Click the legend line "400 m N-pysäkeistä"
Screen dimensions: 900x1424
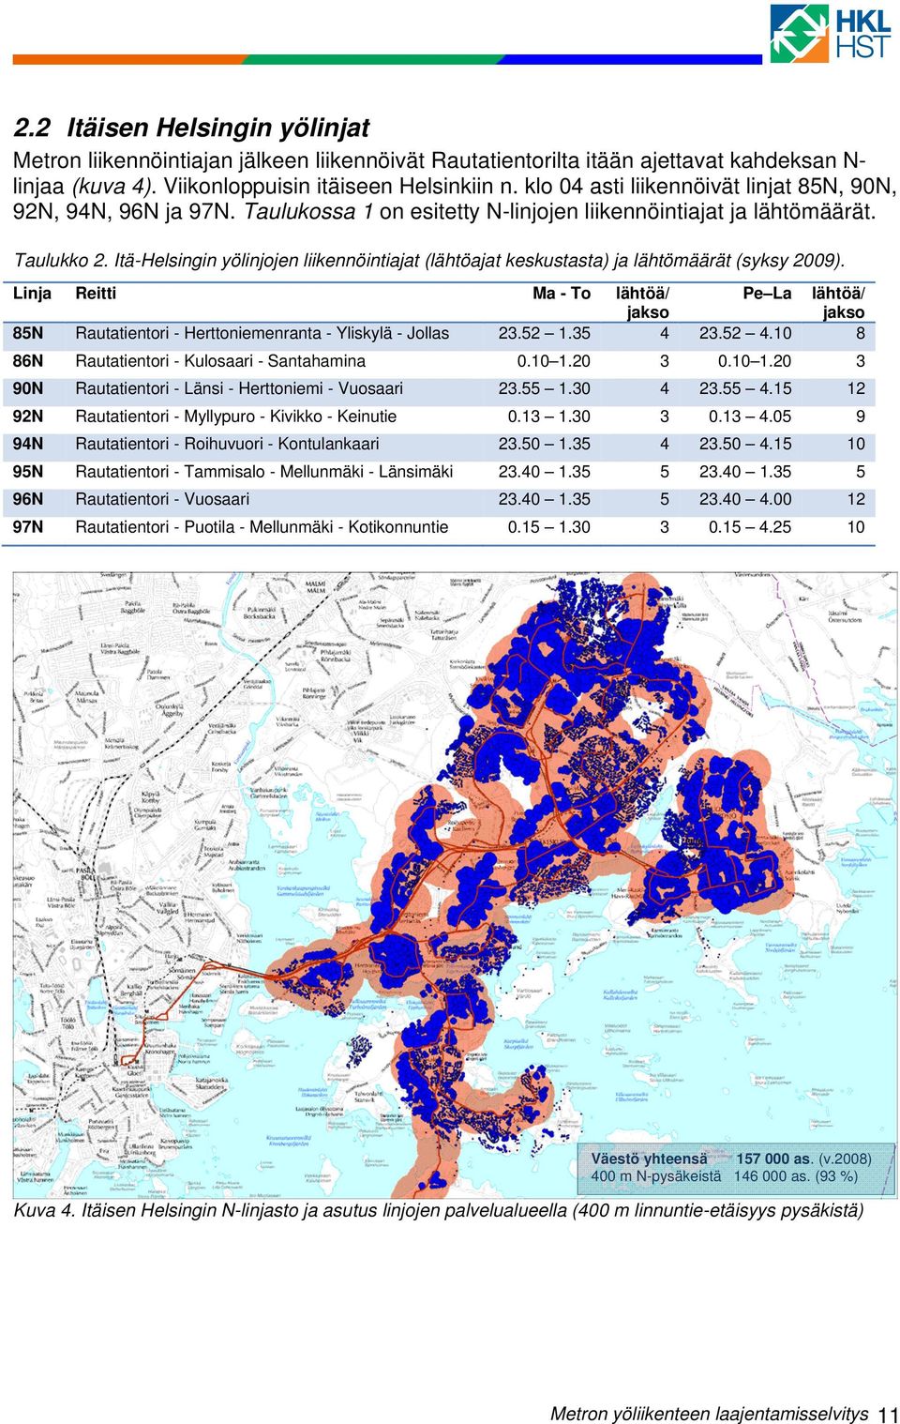656,1176
